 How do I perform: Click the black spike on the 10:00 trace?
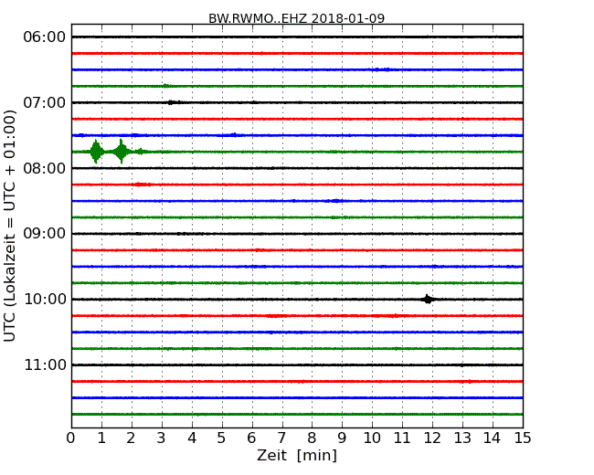click(x=428, y=300)
